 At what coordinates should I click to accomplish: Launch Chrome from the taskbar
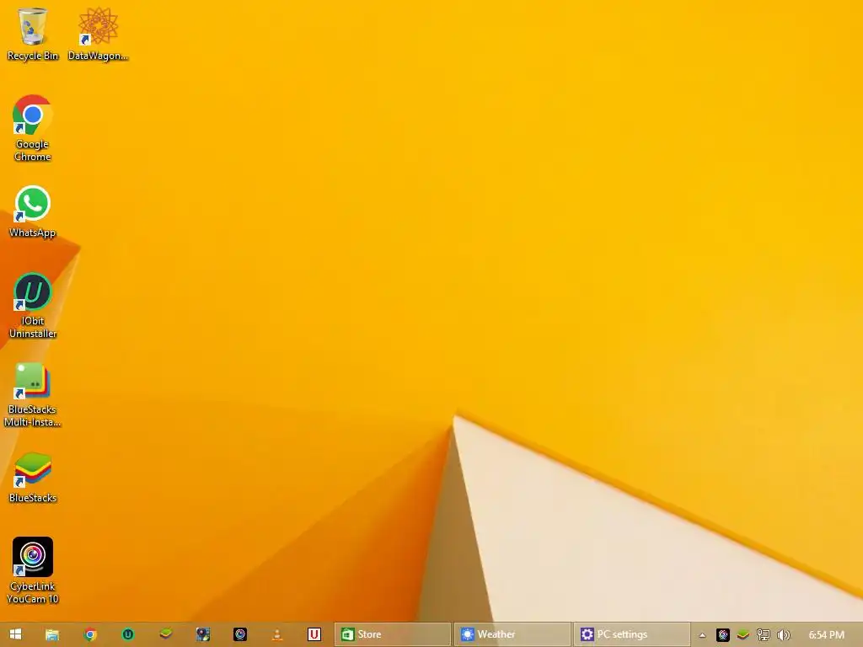coord(91,634)
